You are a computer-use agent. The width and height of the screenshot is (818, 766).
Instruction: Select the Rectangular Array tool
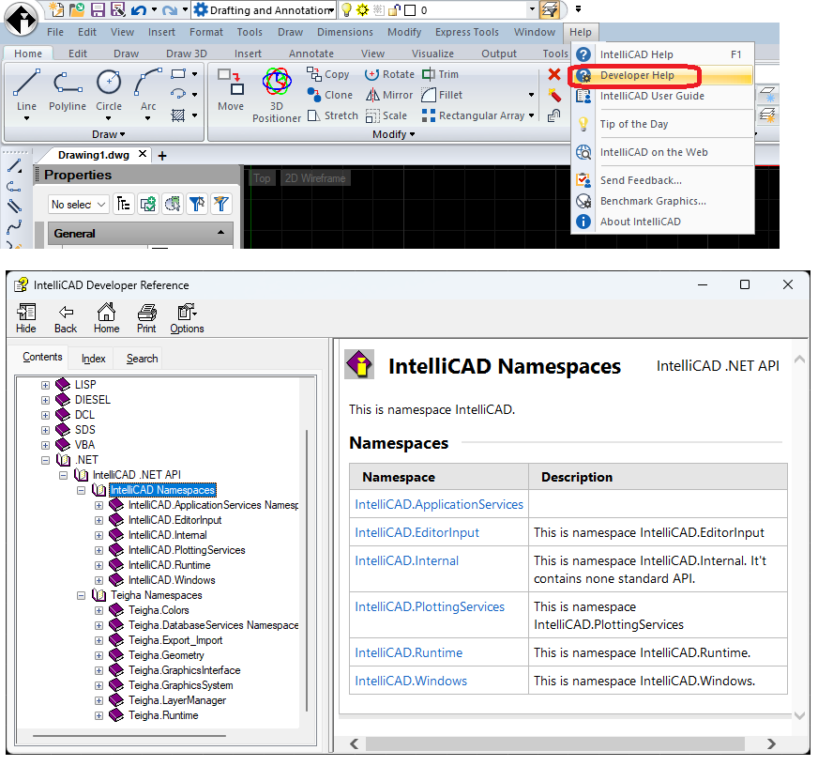click(x=473, y=115)
